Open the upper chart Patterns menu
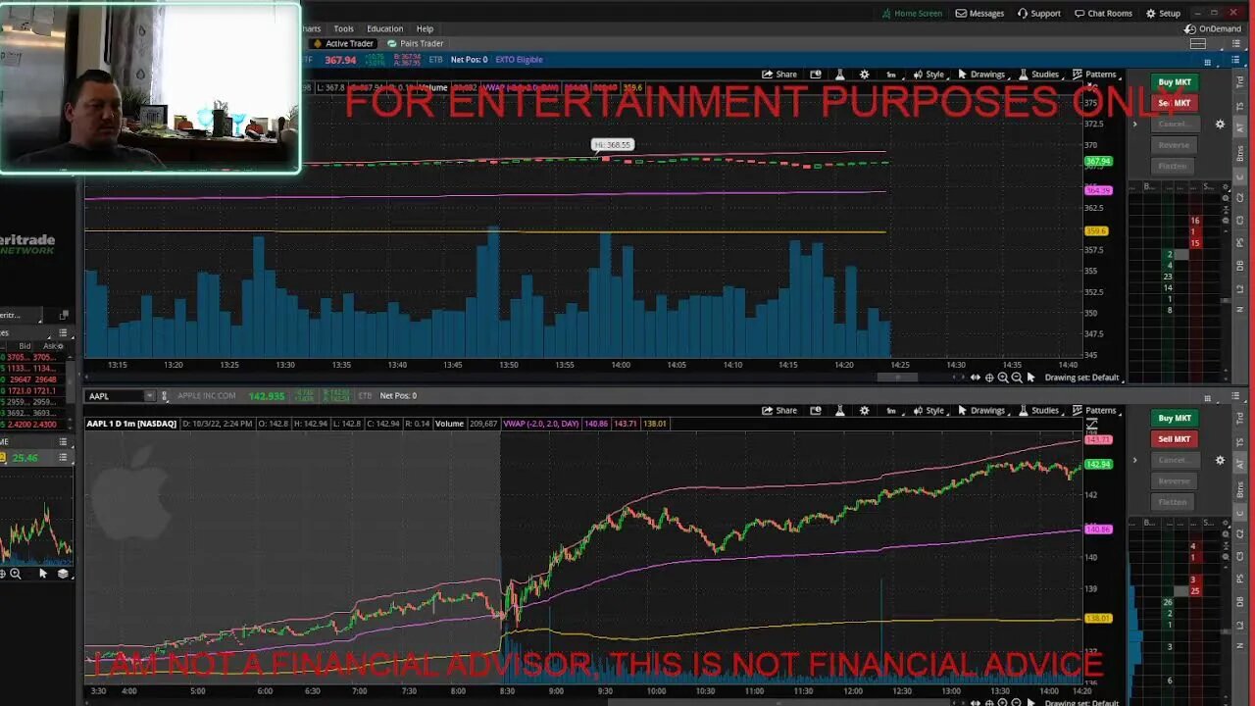The width and height of the screenshot is (1255, 706). click(x=1094, y=75)
